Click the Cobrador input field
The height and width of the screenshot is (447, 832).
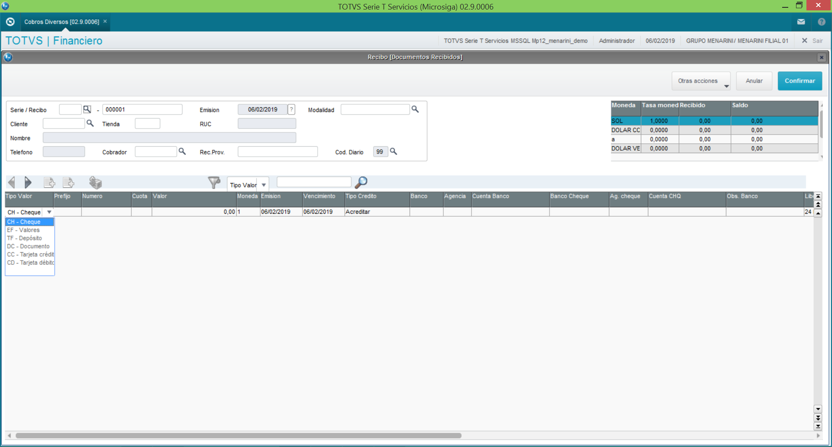click(x=156, y=151)
